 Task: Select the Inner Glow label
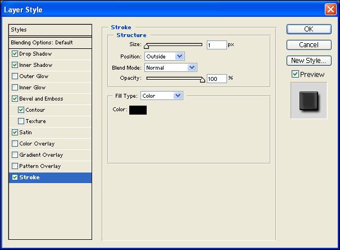click(33, 88)
